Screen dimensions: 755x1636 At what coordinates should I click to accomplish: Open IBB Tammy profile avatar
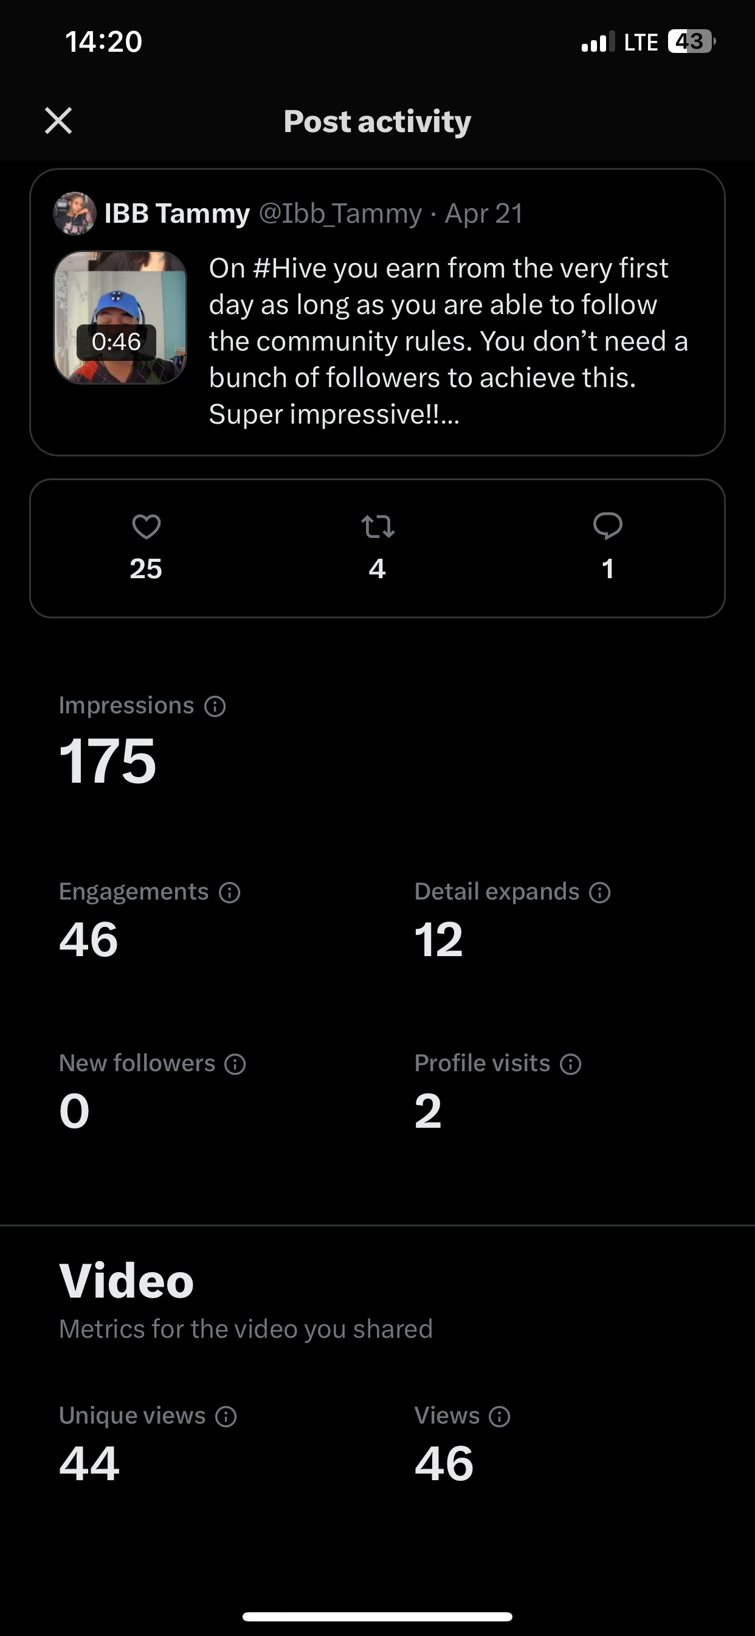[x=75, y=214]
